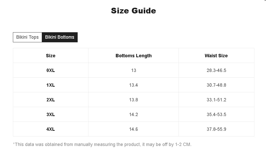Switch to the Bikini Tops tab
The height and width of the screenshot is (154, 266).
(x=27, y=37)
